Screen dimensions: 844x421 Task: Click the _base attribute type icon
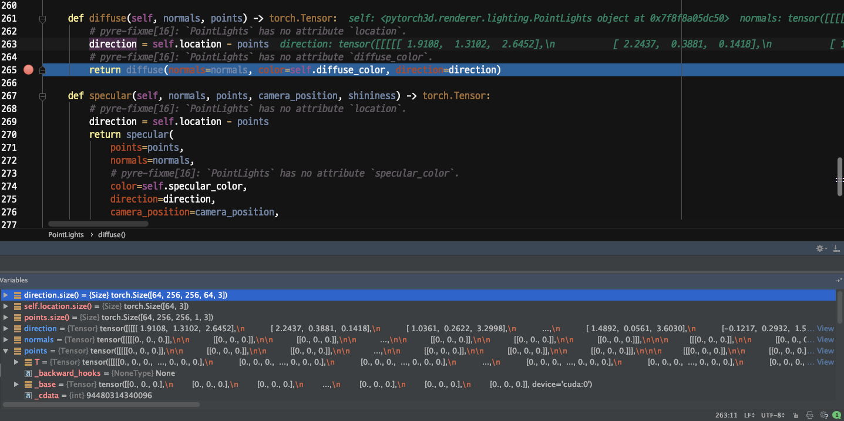pyautogui.click(x=28, y=384)
